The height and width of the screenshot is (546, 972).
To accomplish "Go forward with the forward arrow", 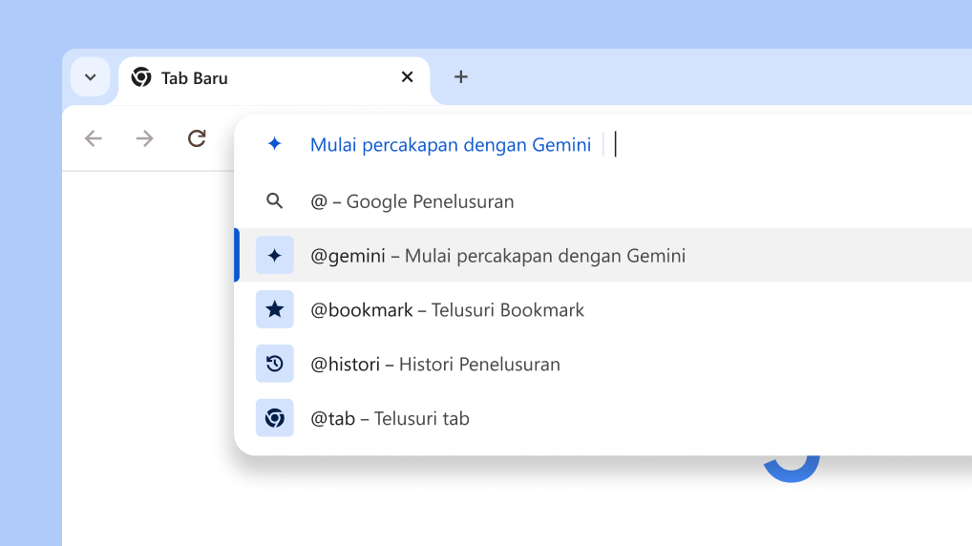I will [144, 138].
